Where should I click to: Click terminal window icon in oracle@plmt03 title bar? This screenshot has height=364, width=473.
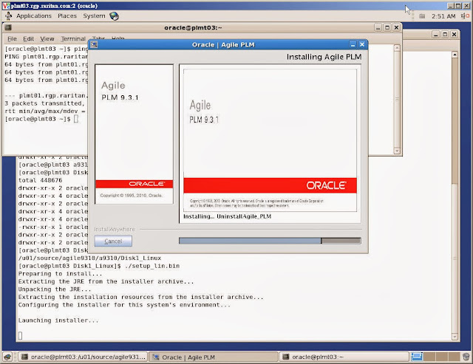[8, 27]
